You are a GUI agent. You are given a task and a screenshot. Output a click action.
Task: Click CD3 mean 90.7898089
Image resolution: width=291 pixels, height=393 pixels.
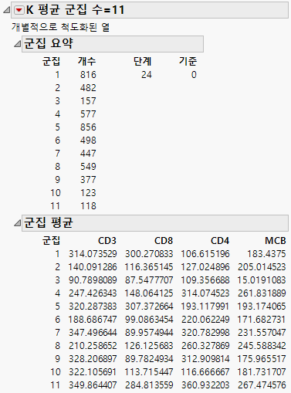(93, 280)
